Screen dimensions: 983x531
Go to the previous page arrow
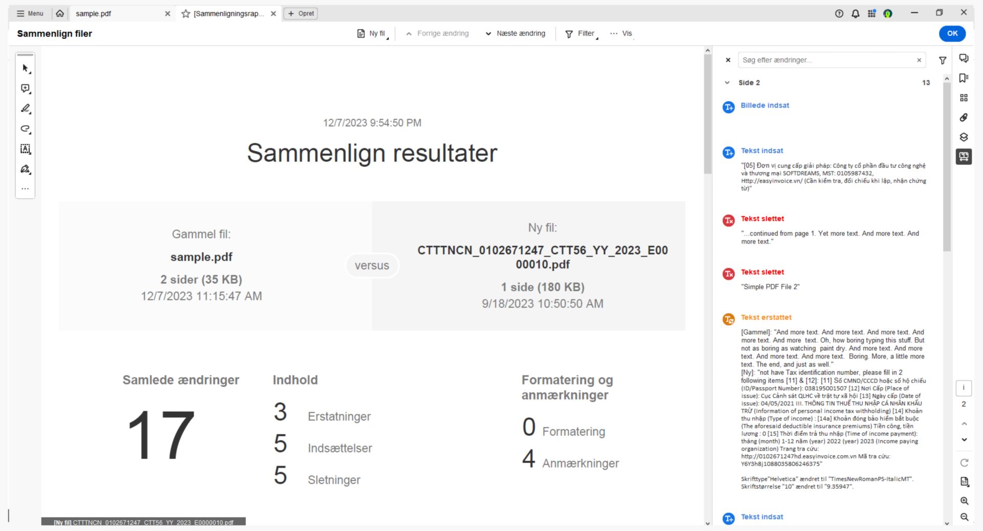pos(964,423)
